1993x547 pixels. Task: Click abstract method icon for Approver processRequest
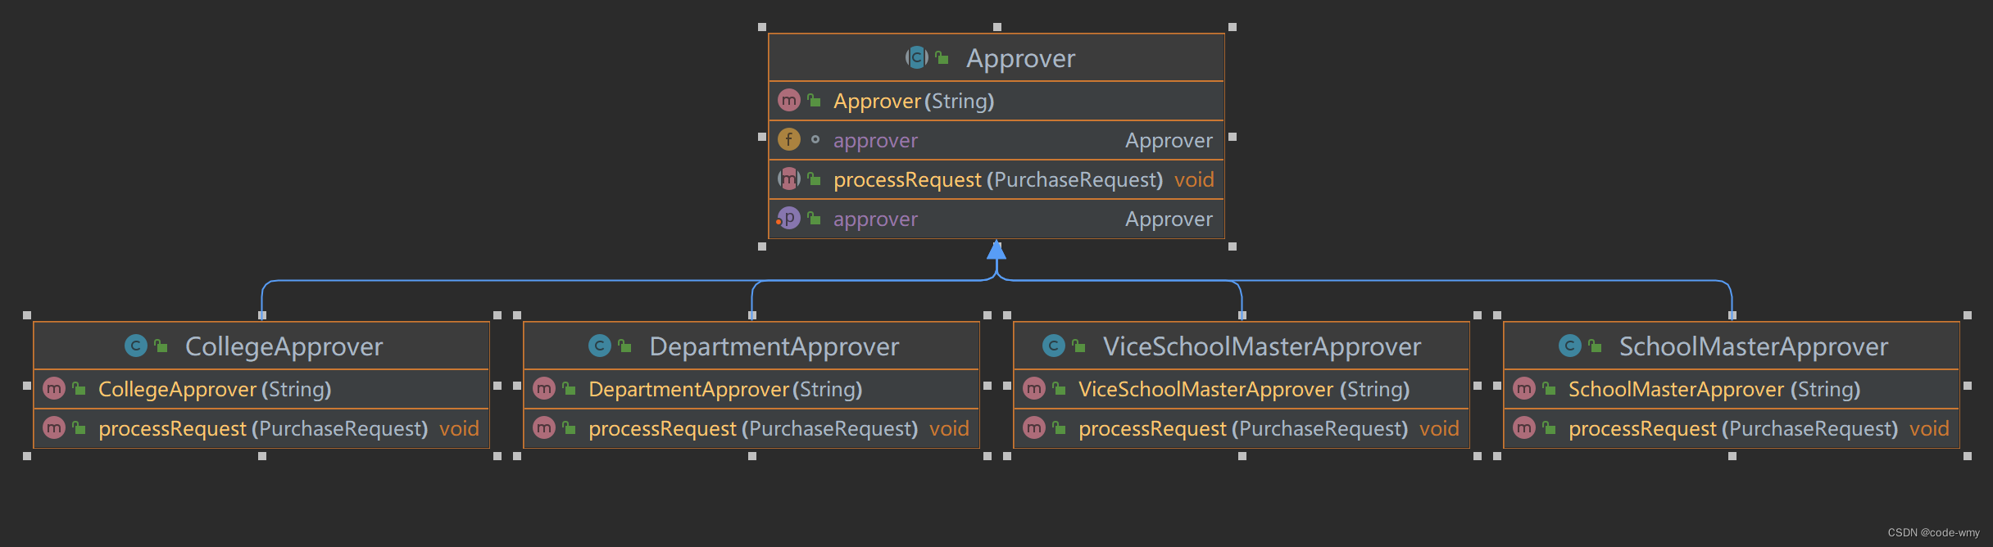pos(788,179)
